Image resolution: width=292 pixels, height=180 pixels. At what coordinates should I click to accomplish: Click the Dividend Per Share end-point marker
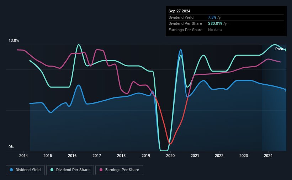point(286,50)
